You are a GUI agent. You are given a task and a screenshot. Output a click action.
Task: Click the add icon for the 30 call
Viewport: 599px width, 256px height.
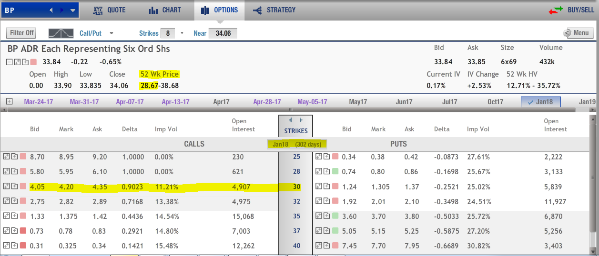(14, 187)
